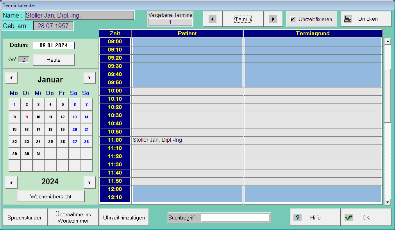Open the Wochenübersicht view
The width and height of the screenshot is (395, 230).
(x=51, y=196)
